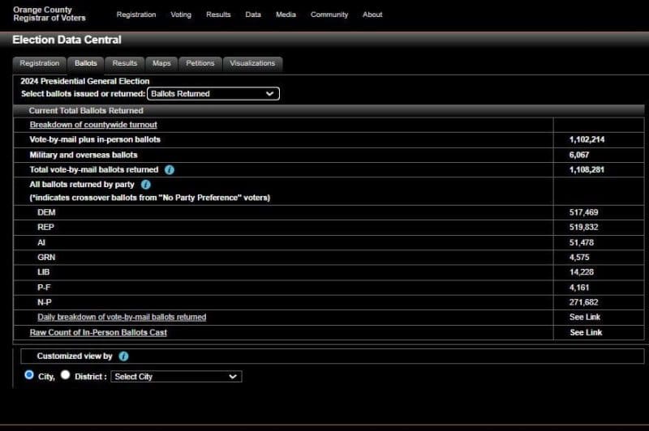Open the Petitions tab
This screenshot has width=649, height=431.
pyautogui.click(x=200, y=63)
